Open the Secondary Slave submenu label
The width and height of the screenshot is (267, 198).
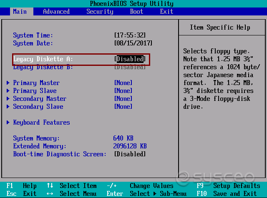(38, 107)
